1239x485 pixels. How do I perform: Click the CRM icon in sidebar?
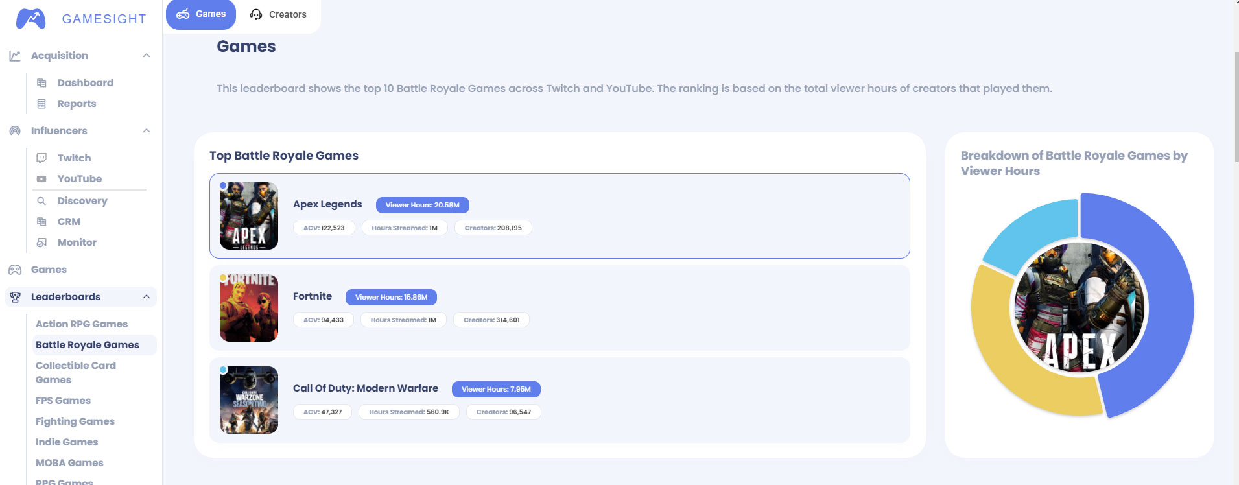[41, 222]
